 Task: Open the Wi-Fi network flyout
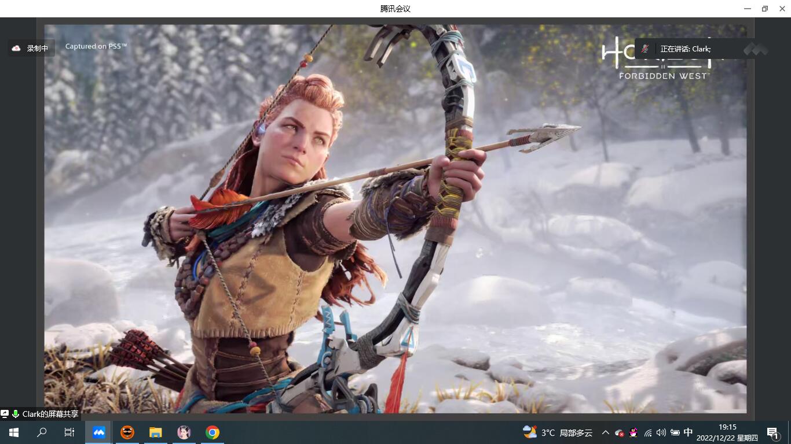648,432
